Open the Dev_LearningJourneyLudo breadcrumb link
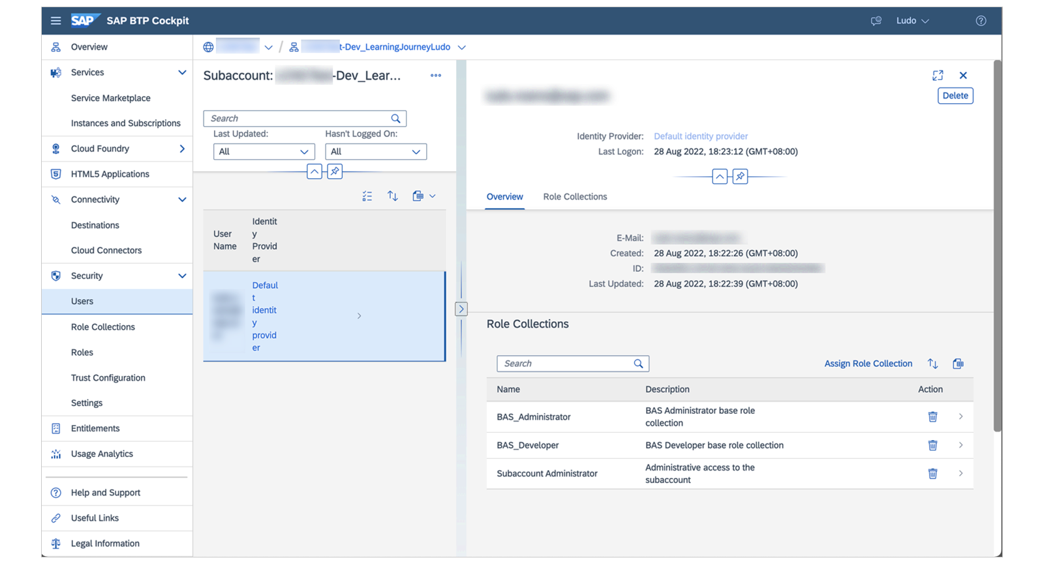The image size is (1044, 564). 376,47
